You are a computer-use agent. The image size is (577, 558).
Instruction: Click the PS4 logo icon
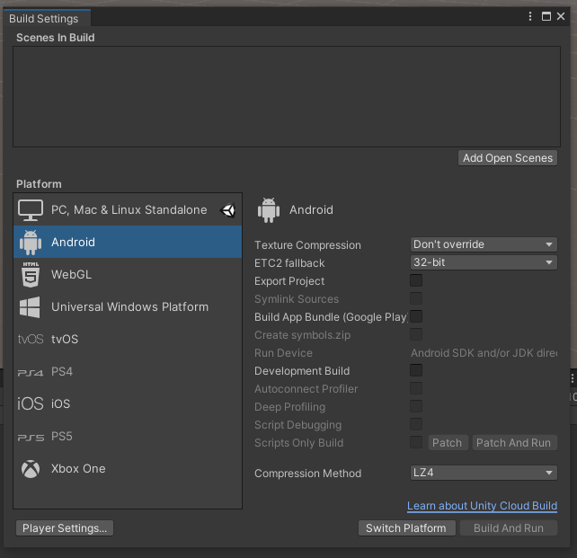pos(31,373)
